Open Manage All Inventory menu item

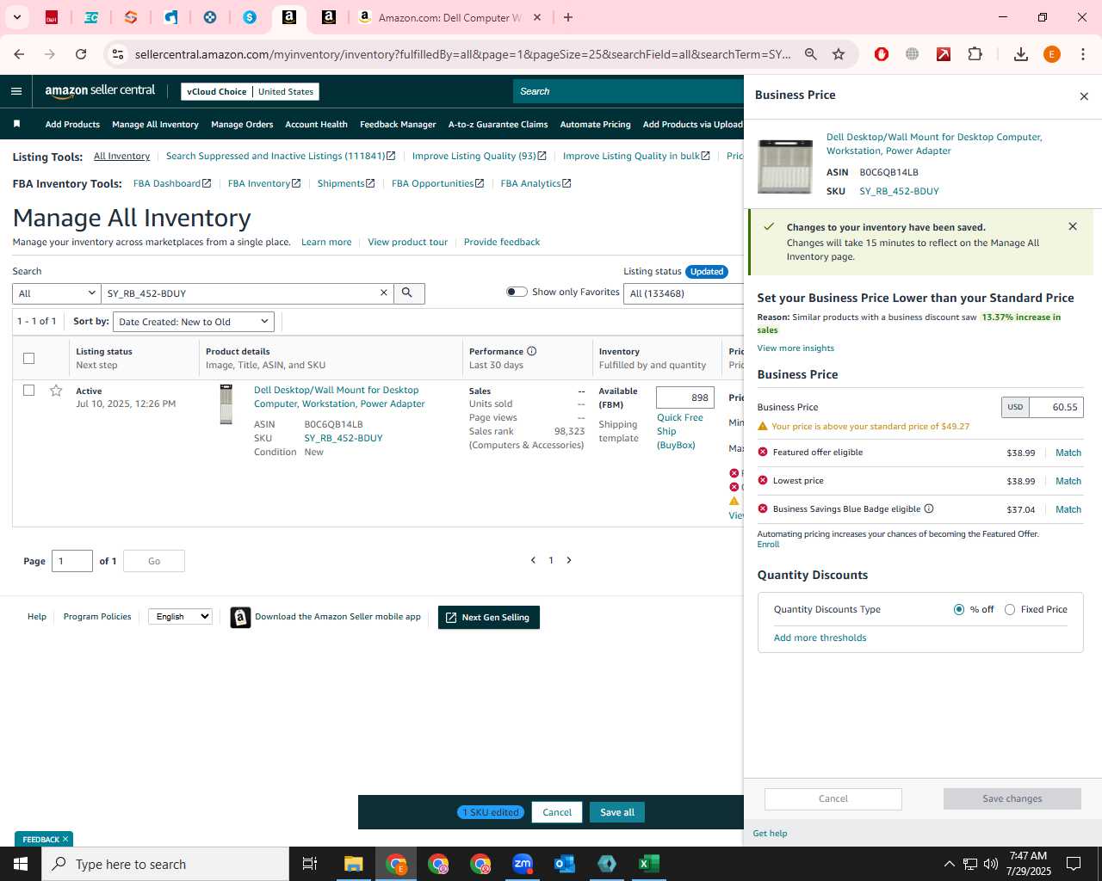155,124
